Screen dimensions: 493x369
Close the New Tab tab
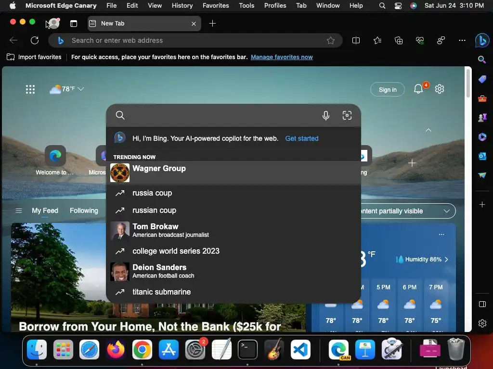pyautogui.click(x=194, y=24)
